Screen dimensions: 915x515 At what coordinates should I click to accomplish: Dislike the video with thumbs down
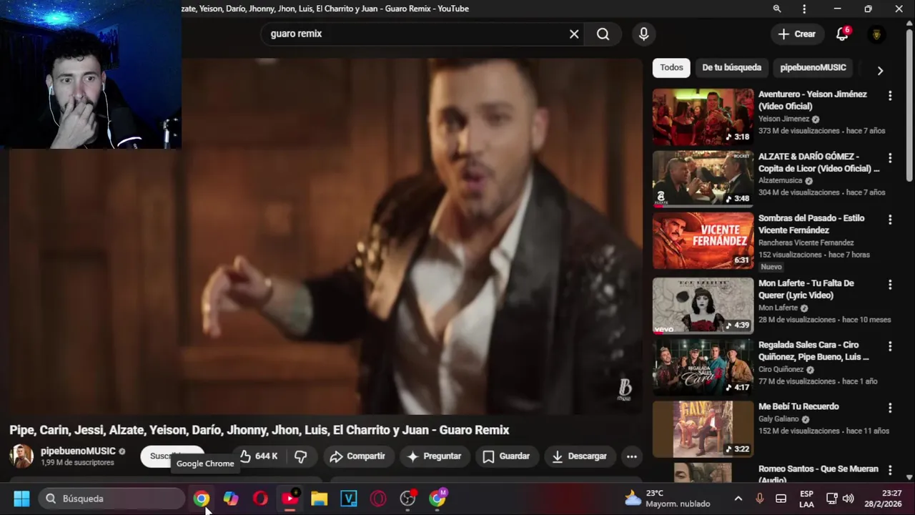click(301, 456)
